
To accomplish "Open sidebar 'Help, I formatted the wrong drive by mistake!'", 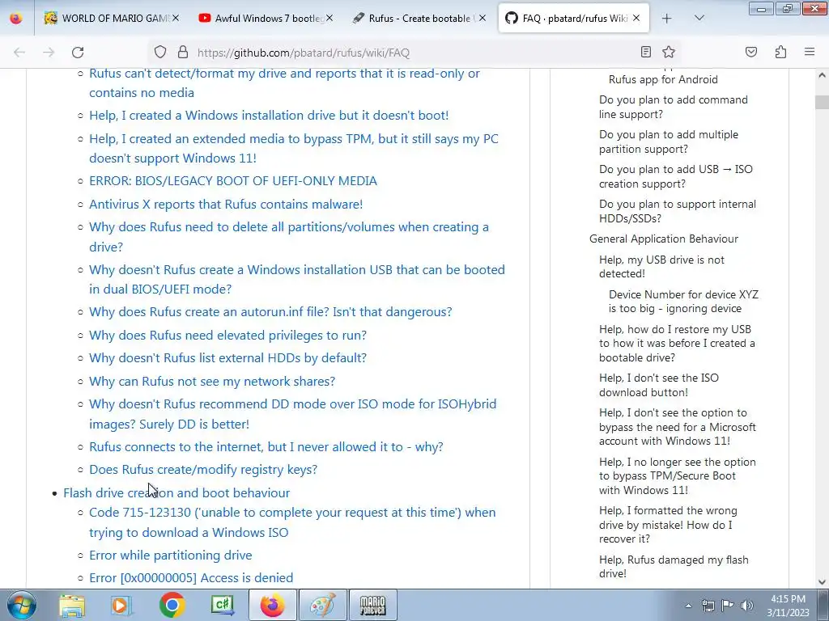I will 668,524.
